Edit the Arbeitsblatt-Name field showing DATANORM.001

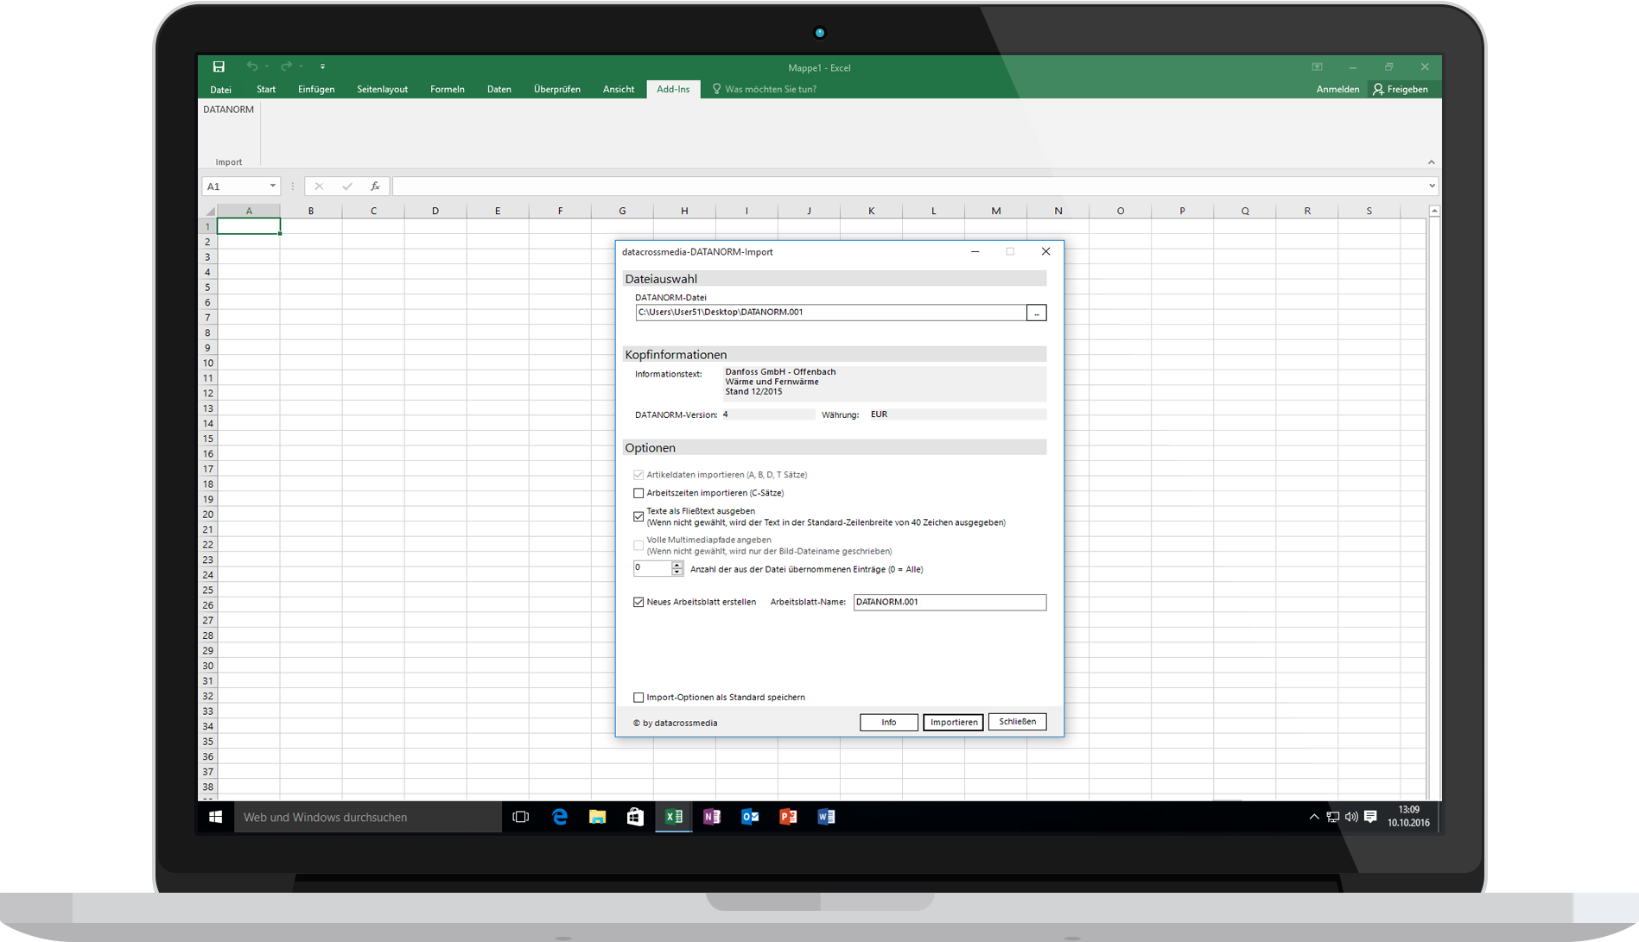[949, 602]
